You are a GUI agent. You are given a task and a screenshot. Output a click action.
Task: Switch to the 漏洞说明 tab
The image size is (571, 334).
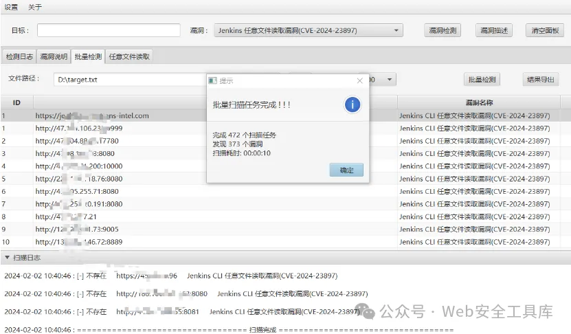click(54, 56)
